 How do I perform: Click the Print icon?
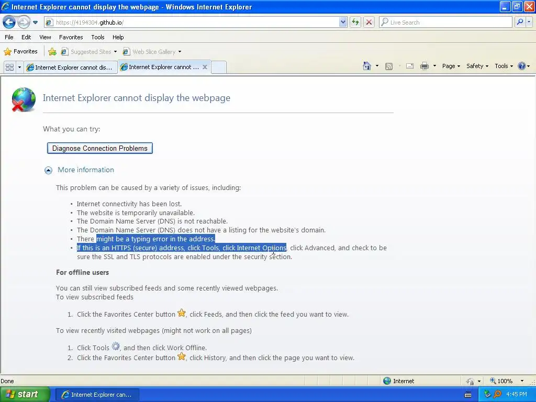(x=424, y=66)
